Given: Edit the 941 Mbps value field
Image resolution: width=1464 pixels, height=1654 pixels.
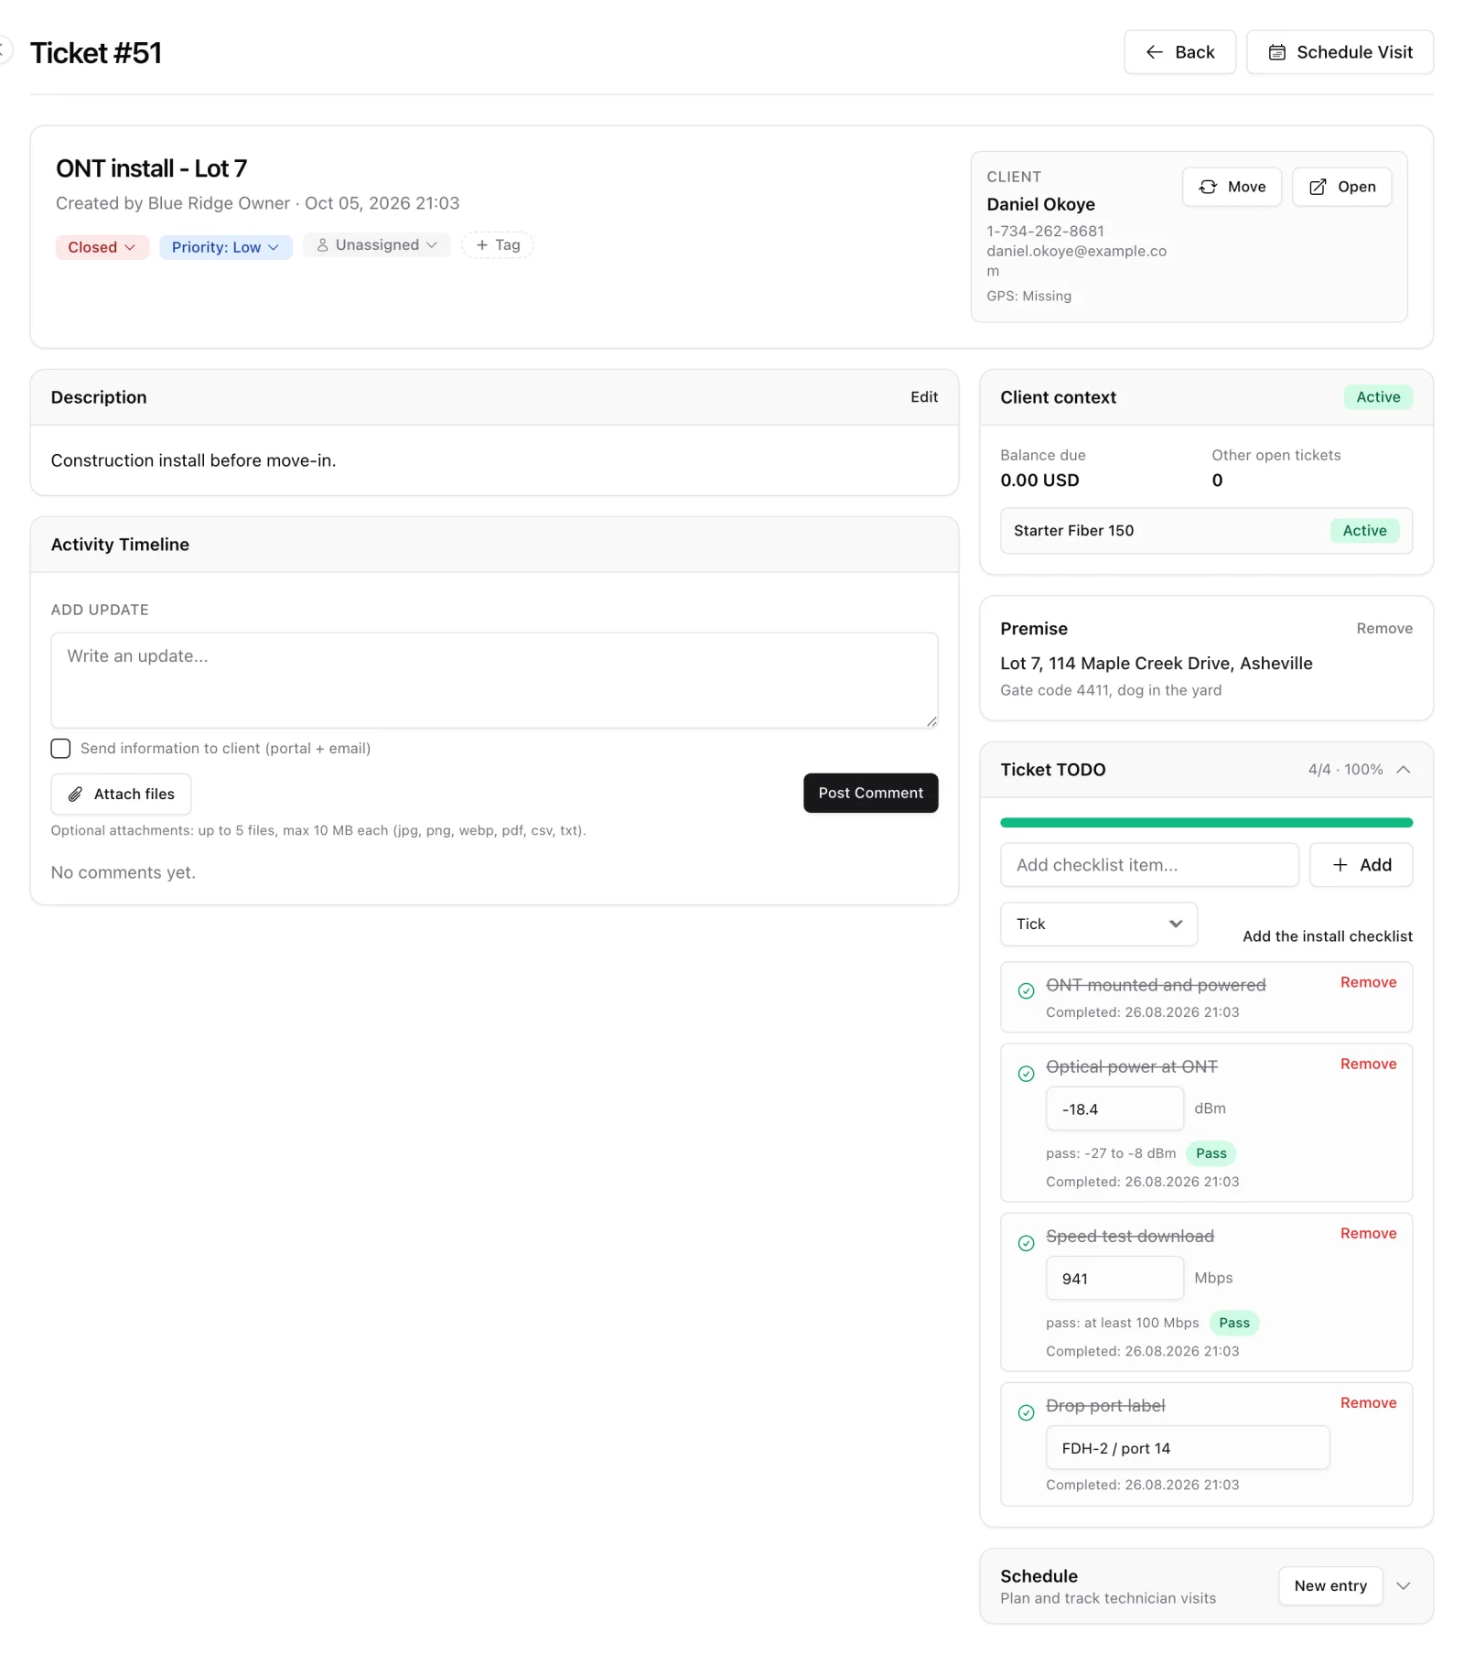Looking at the screenshot, I should pyautogui.click(x=1114, y=1278).
